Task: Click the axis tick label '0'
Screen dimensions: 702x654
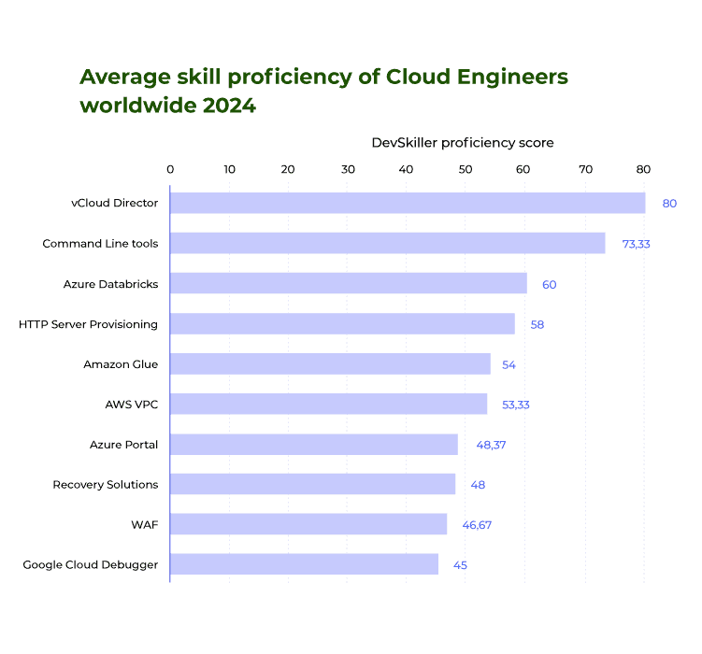Action: [170, 169]
